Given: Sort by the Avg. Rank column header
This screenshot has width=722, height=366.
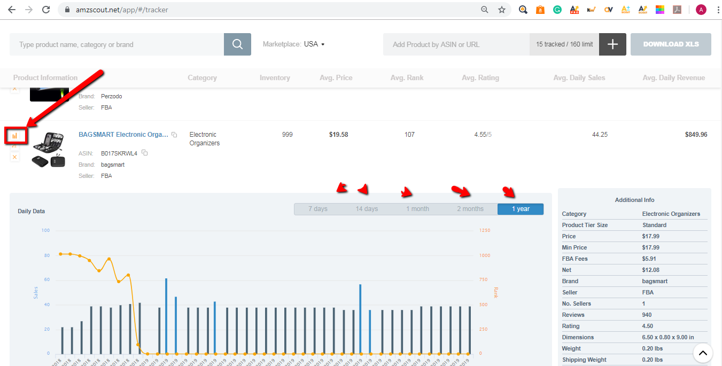Looking at the screenshot, I should 407,77.
